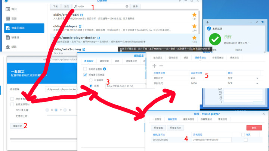The image size is (269, 151).
Task: Tick the 使用更高權限 high privilege checkbox
Action: click(12, 99)
